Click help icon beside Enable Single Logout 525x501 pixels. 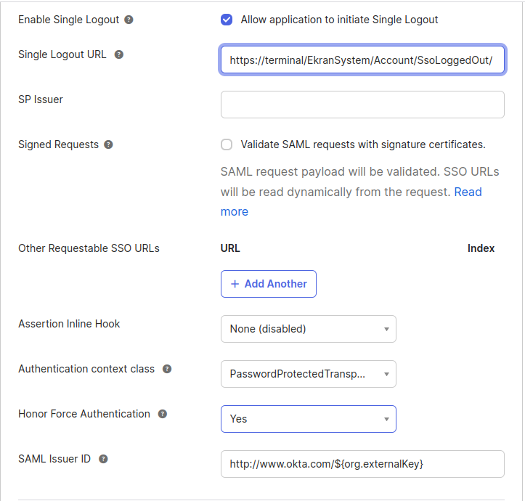pos(129,20)
